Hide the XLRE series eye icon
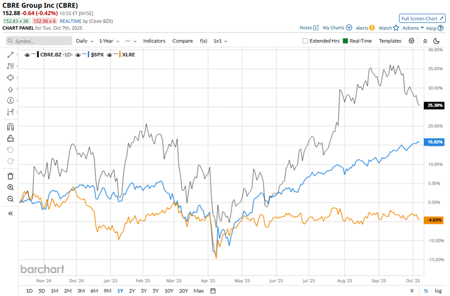450x296 pixels. pyautogui.click(x=109, y=55)
